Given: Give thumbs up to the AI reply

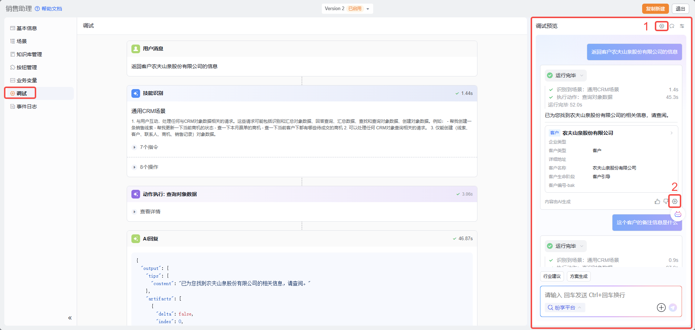Looking at the screenshot, I should pos(657,201).
